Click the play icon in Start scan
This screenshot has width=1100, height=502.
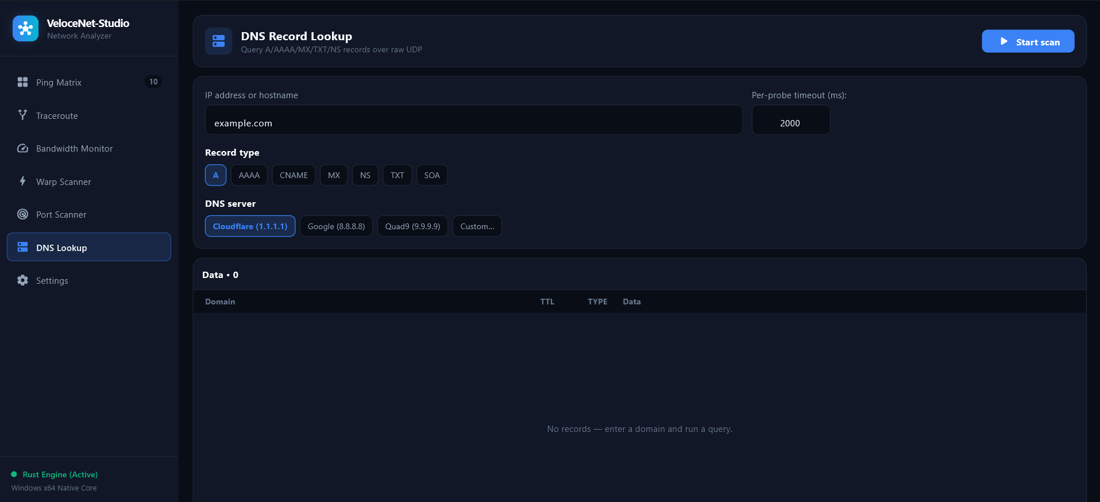pos(1003,41)
